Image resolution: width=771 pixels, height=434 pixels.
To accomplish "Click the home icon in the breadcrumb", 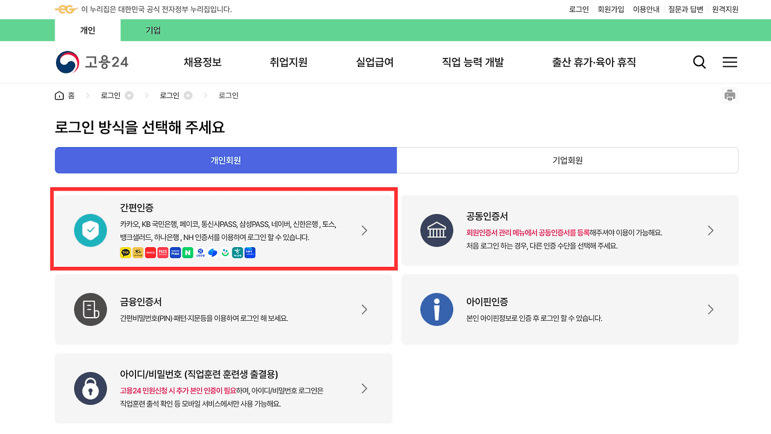I will [59, 95].
